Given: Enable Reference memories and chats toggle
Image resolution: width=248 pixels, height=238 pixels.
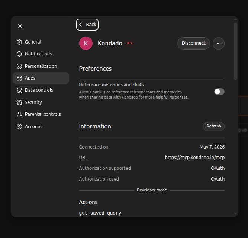Looking at the screenshot, I should [219, 92].
